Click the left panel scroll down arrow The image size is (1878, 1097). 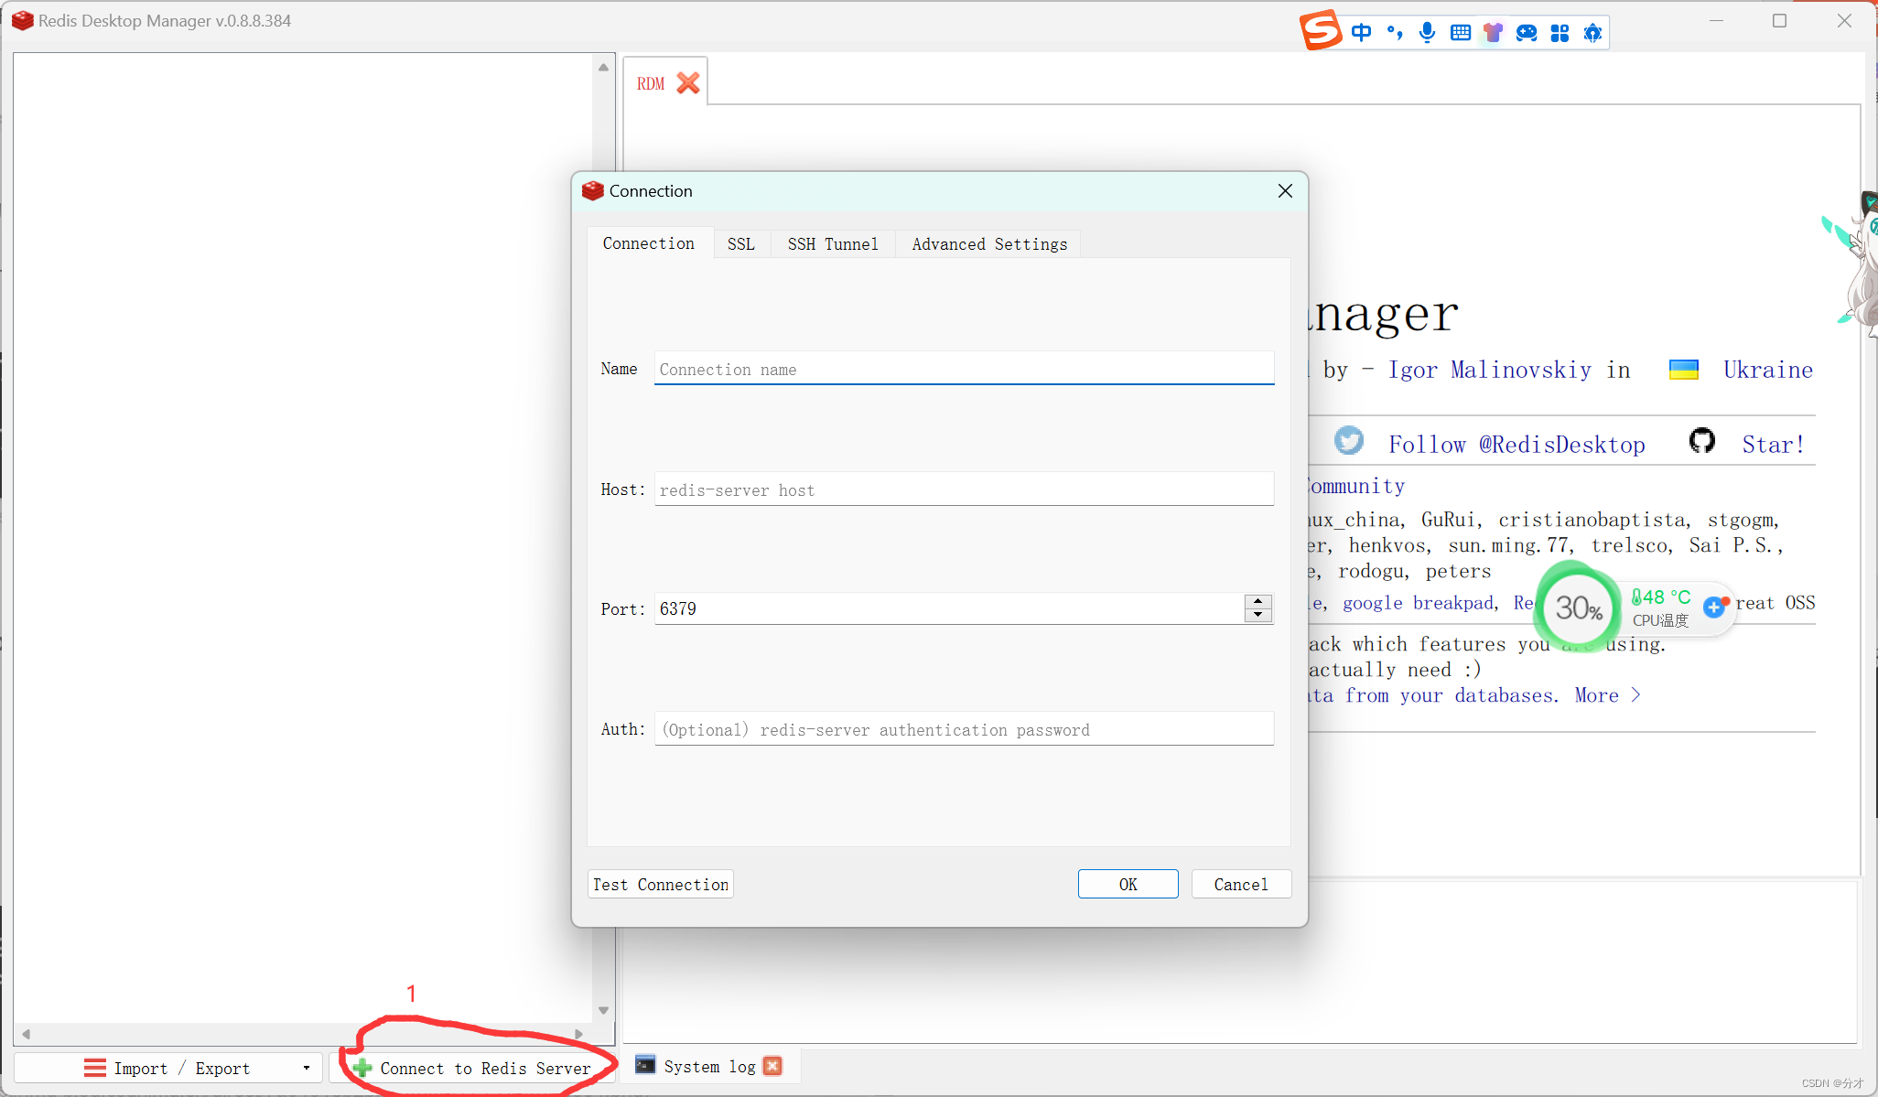point(603,1010)
